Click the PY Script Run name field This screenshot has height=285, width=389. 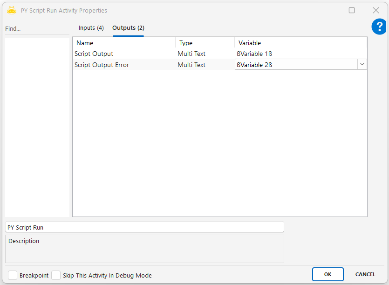point(144,227)
